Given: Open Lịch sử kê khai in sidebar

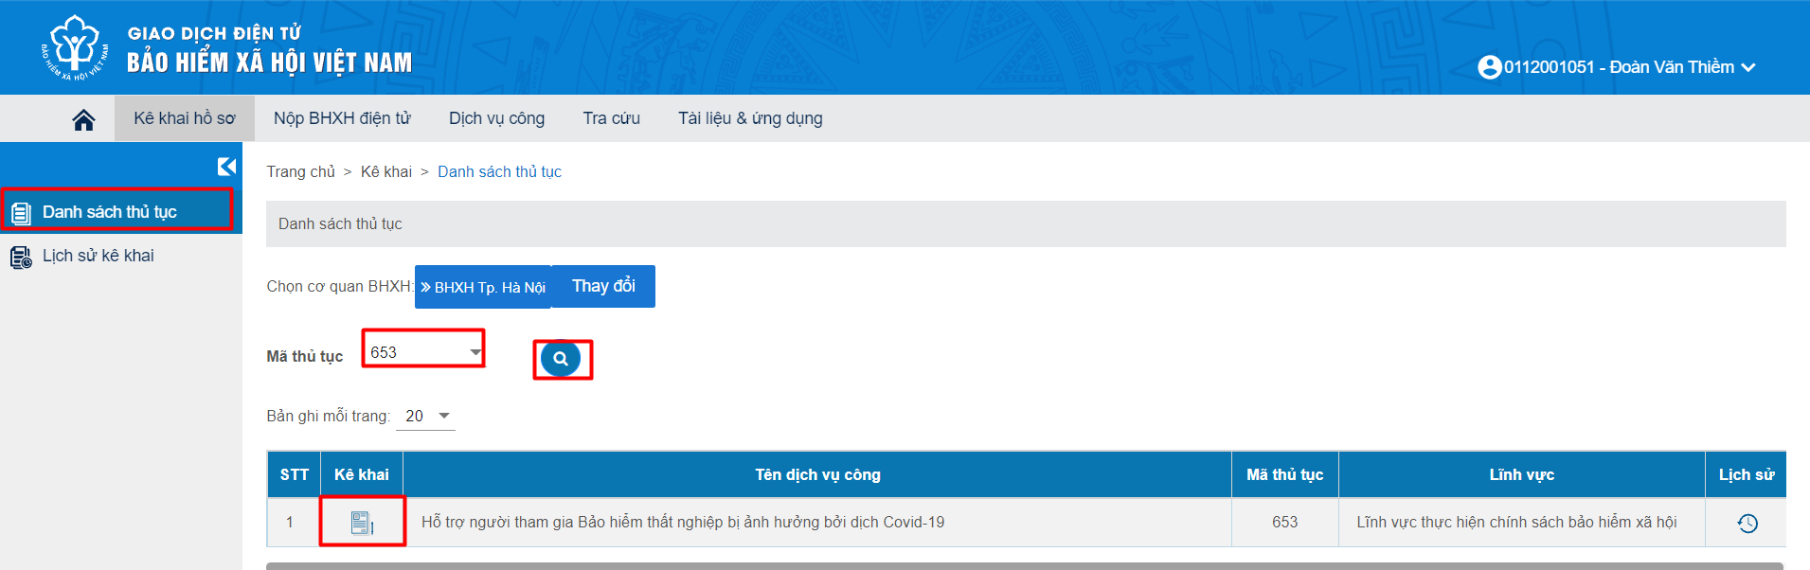Looking at the screenshot, I should tap(98, 256).
